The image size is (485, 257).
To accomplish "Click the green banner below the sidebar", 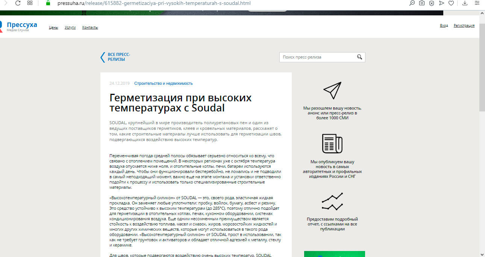I will pos(334,254).
